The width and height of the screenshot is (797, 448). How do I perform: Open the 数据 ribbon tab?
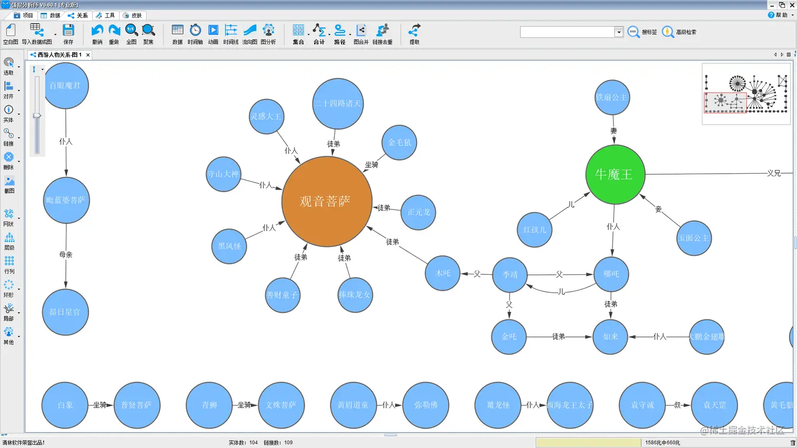coord(51,15)
